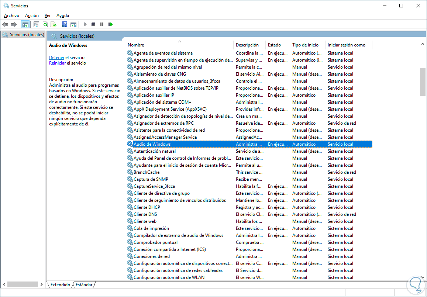
Task: Click the gear icon beside Aplicación auxiliar IP
Action: [130, 95]
